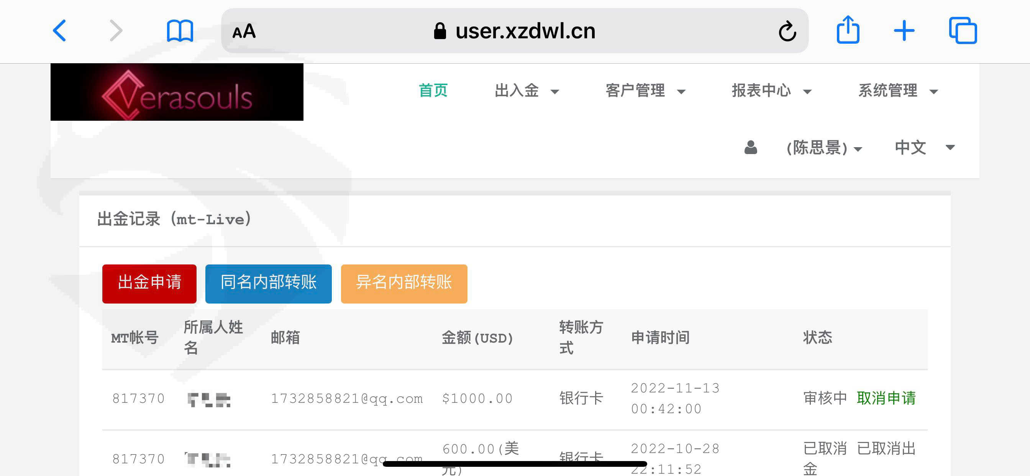1030x476 pixels.
Task: Open the AA reader text-size menu
Action: click(x=244, y=31)
